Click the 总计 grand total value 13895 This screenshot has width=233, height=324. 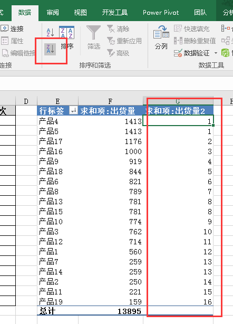click(129, 311)
